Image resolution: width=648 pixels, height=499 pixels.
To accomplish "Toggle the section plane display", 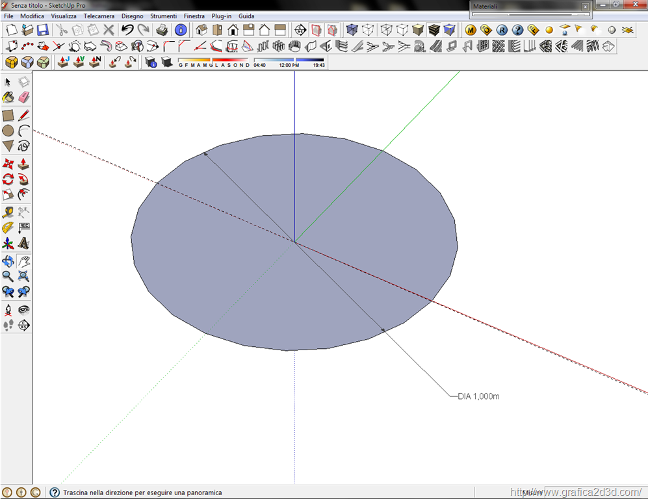I will coord(316,30).
